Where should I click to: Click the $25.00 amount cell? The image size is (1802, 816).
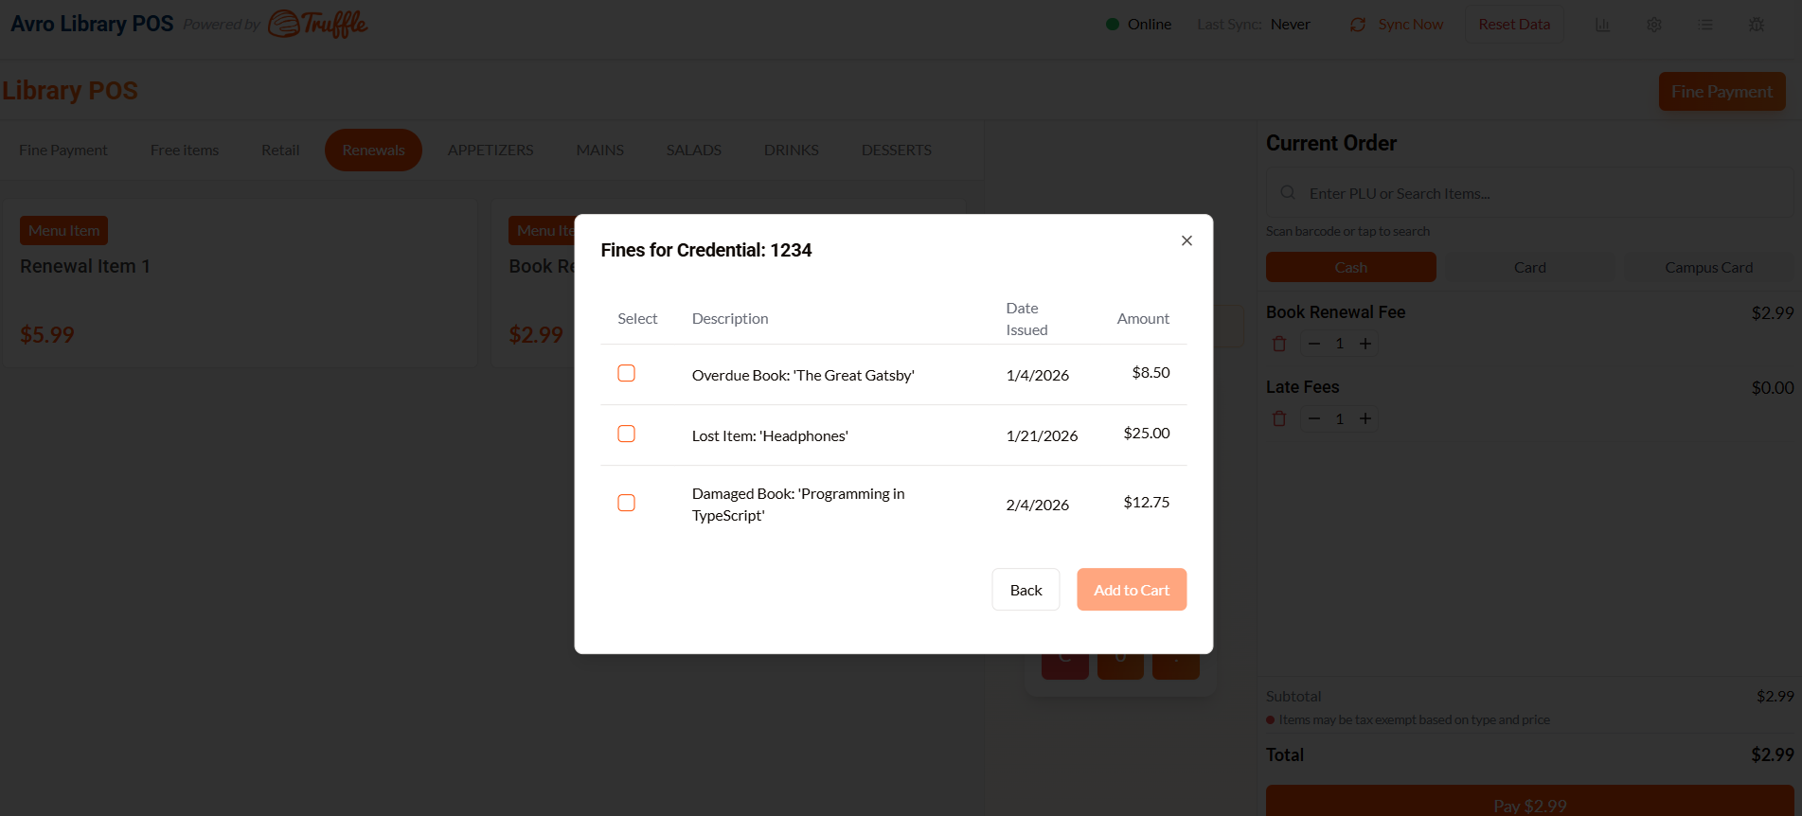point(1147,433)
